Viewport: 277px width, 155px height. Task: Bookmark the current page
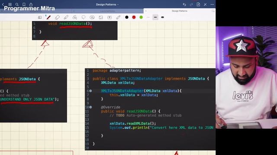(24, 4)
